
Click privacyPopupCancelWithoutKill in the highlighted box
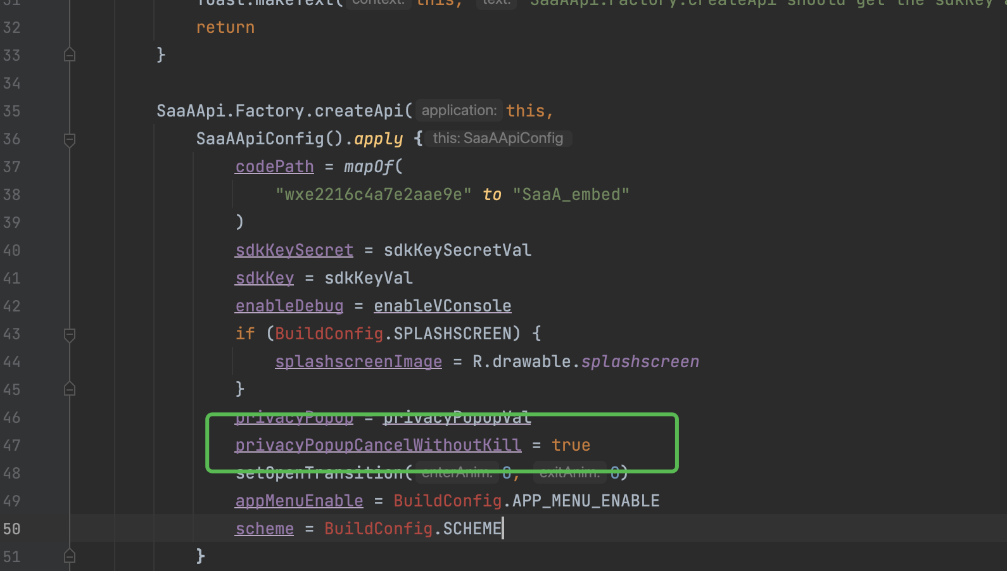(x=378, y=445)
